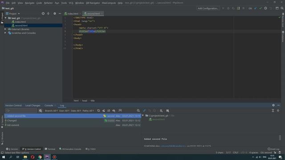
Task: Switch to Console tab in Version Control
Action: coord(49,105)
